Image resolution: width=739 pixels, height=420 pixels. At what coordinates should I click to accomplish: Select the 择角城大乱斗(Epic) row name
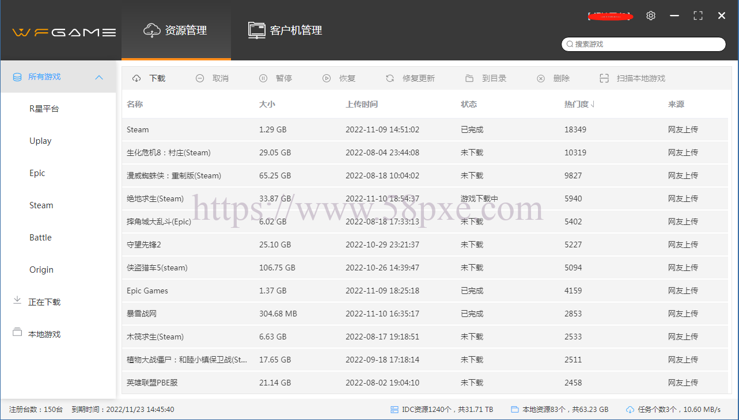[x=159, y=222]
